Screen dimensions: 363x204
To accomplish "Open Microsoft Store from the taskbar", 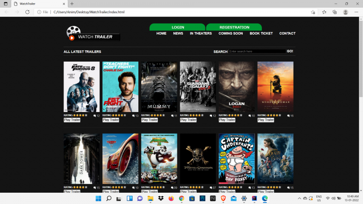I will coord(192,199).
